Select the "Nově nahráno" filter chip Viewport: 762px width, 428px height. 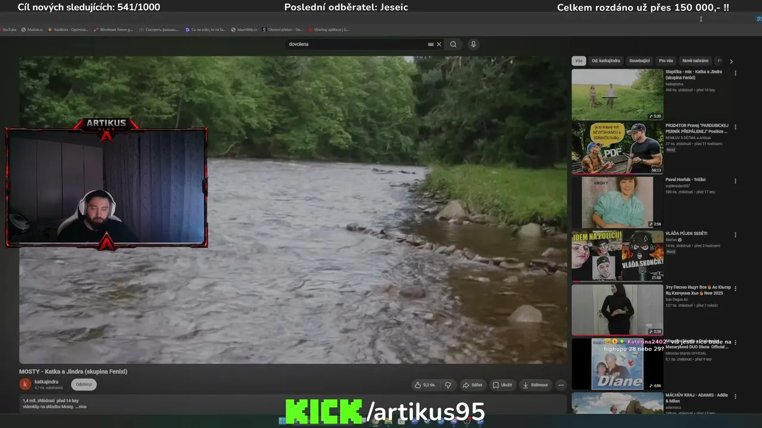(695, 61)
